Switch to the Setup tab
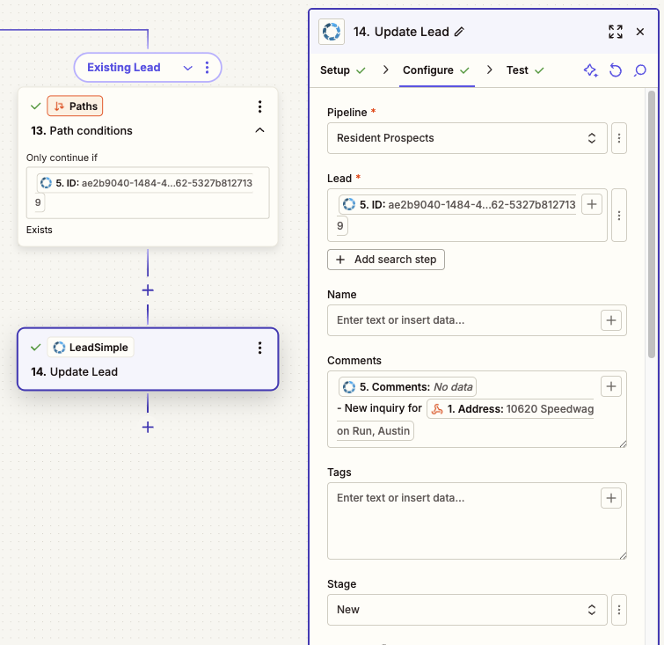The image size is (664, 645). click(x=335, y=70)
